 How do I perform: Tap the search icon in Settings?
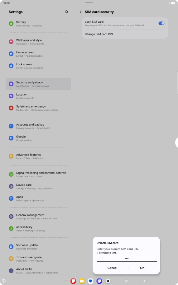66,12
